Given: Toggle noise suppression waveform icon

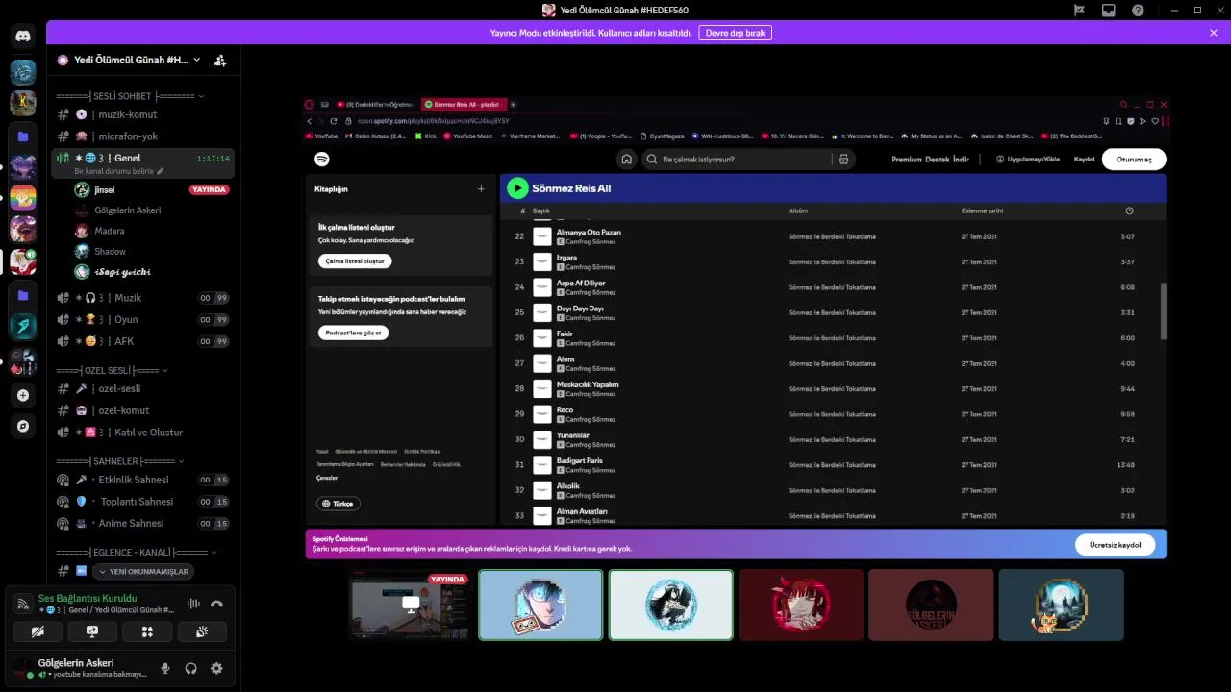Looking at the screenshot, I should point(193,604).
